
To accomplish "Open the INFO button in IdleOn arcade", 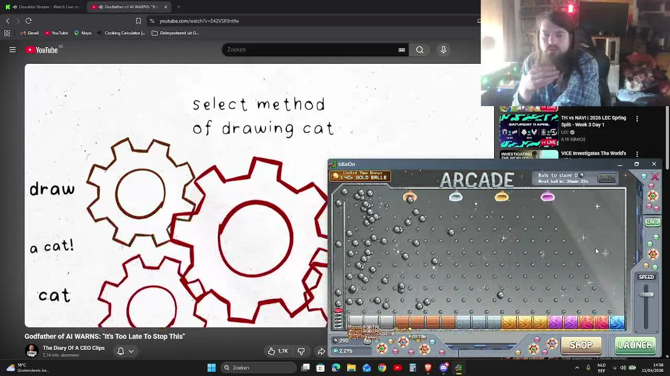I will tap(653, 222).
